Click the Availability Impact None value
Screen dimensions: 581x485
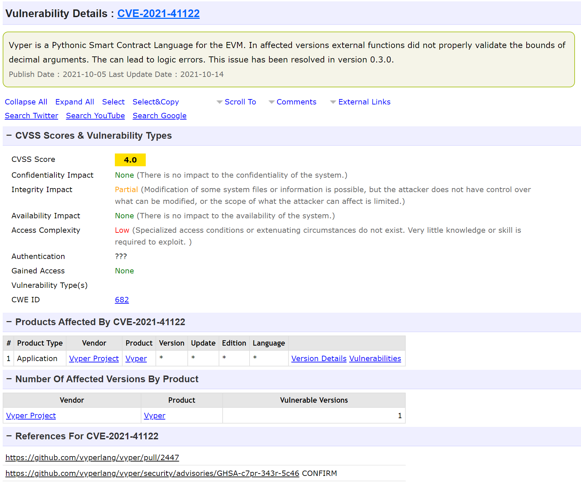click(124, 216)
